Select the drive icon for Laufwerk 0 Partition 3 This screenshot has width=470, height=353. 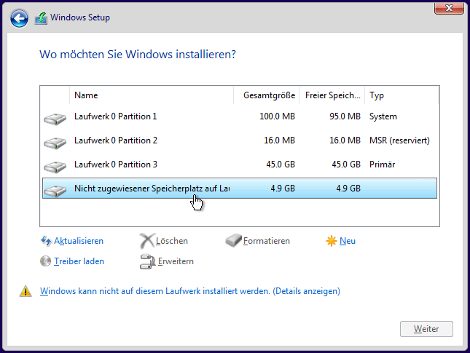click(55, 167)
